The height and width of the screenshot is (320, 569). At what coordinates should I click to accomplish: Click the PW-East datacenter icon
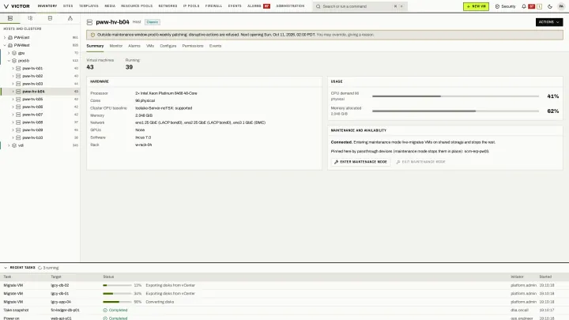[x=10, y=37]
